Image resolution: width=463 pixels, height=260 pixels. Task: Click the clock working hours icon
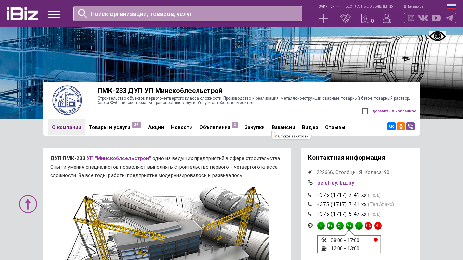pyautogui.click(x=310, y=225)
